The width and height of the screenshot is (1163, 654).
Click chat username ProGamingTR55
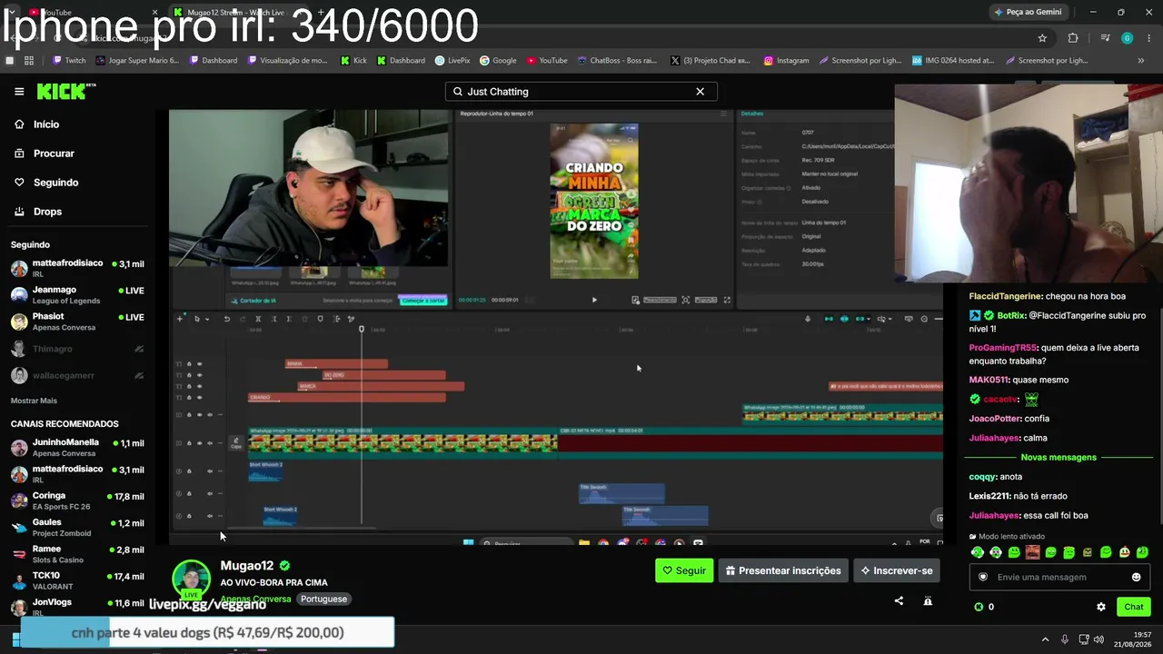pos(1003,348)
